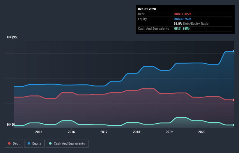Click the 36.8% Debt/Equity Ratio text
The width and height of the screenshot is (239, 153).
191,24
